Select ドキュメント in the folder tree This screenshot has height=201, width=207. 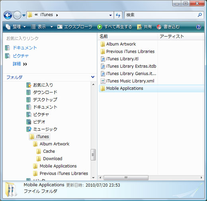[42, 107]
